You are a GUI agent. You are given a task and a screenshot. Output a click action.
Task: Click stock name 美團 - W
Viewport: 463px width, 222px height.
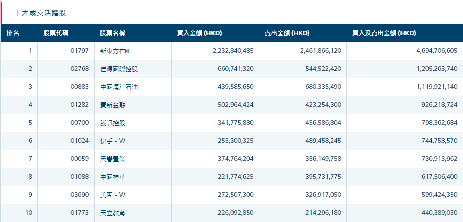[113, 195]
